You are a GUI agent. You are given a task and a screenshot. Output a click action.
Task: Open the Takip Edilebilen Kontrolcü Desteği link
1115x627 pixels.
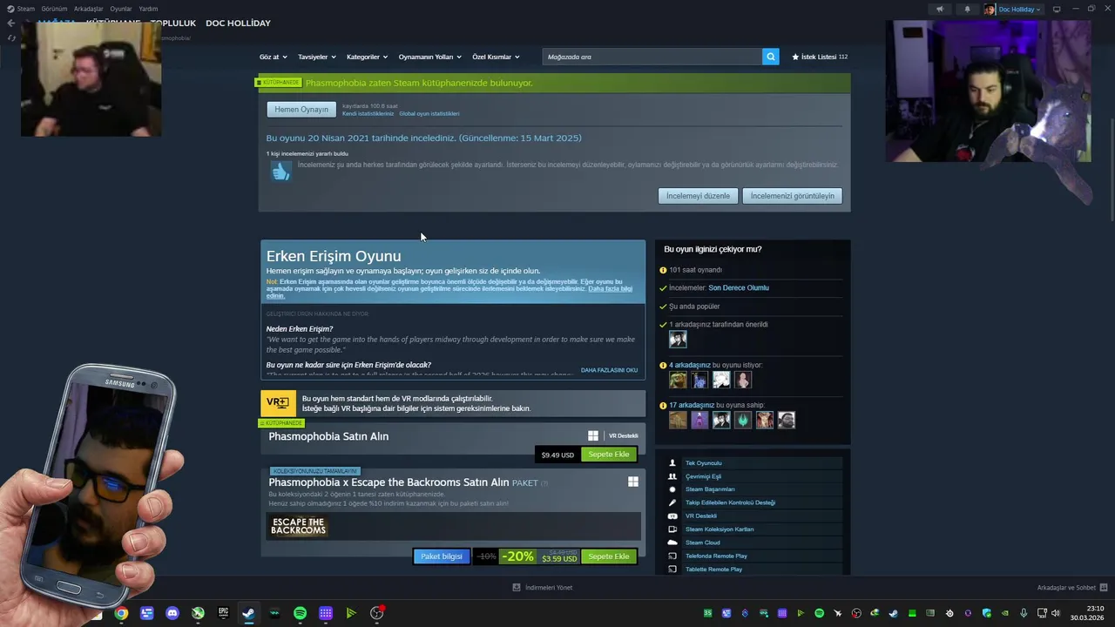[730, 502]
